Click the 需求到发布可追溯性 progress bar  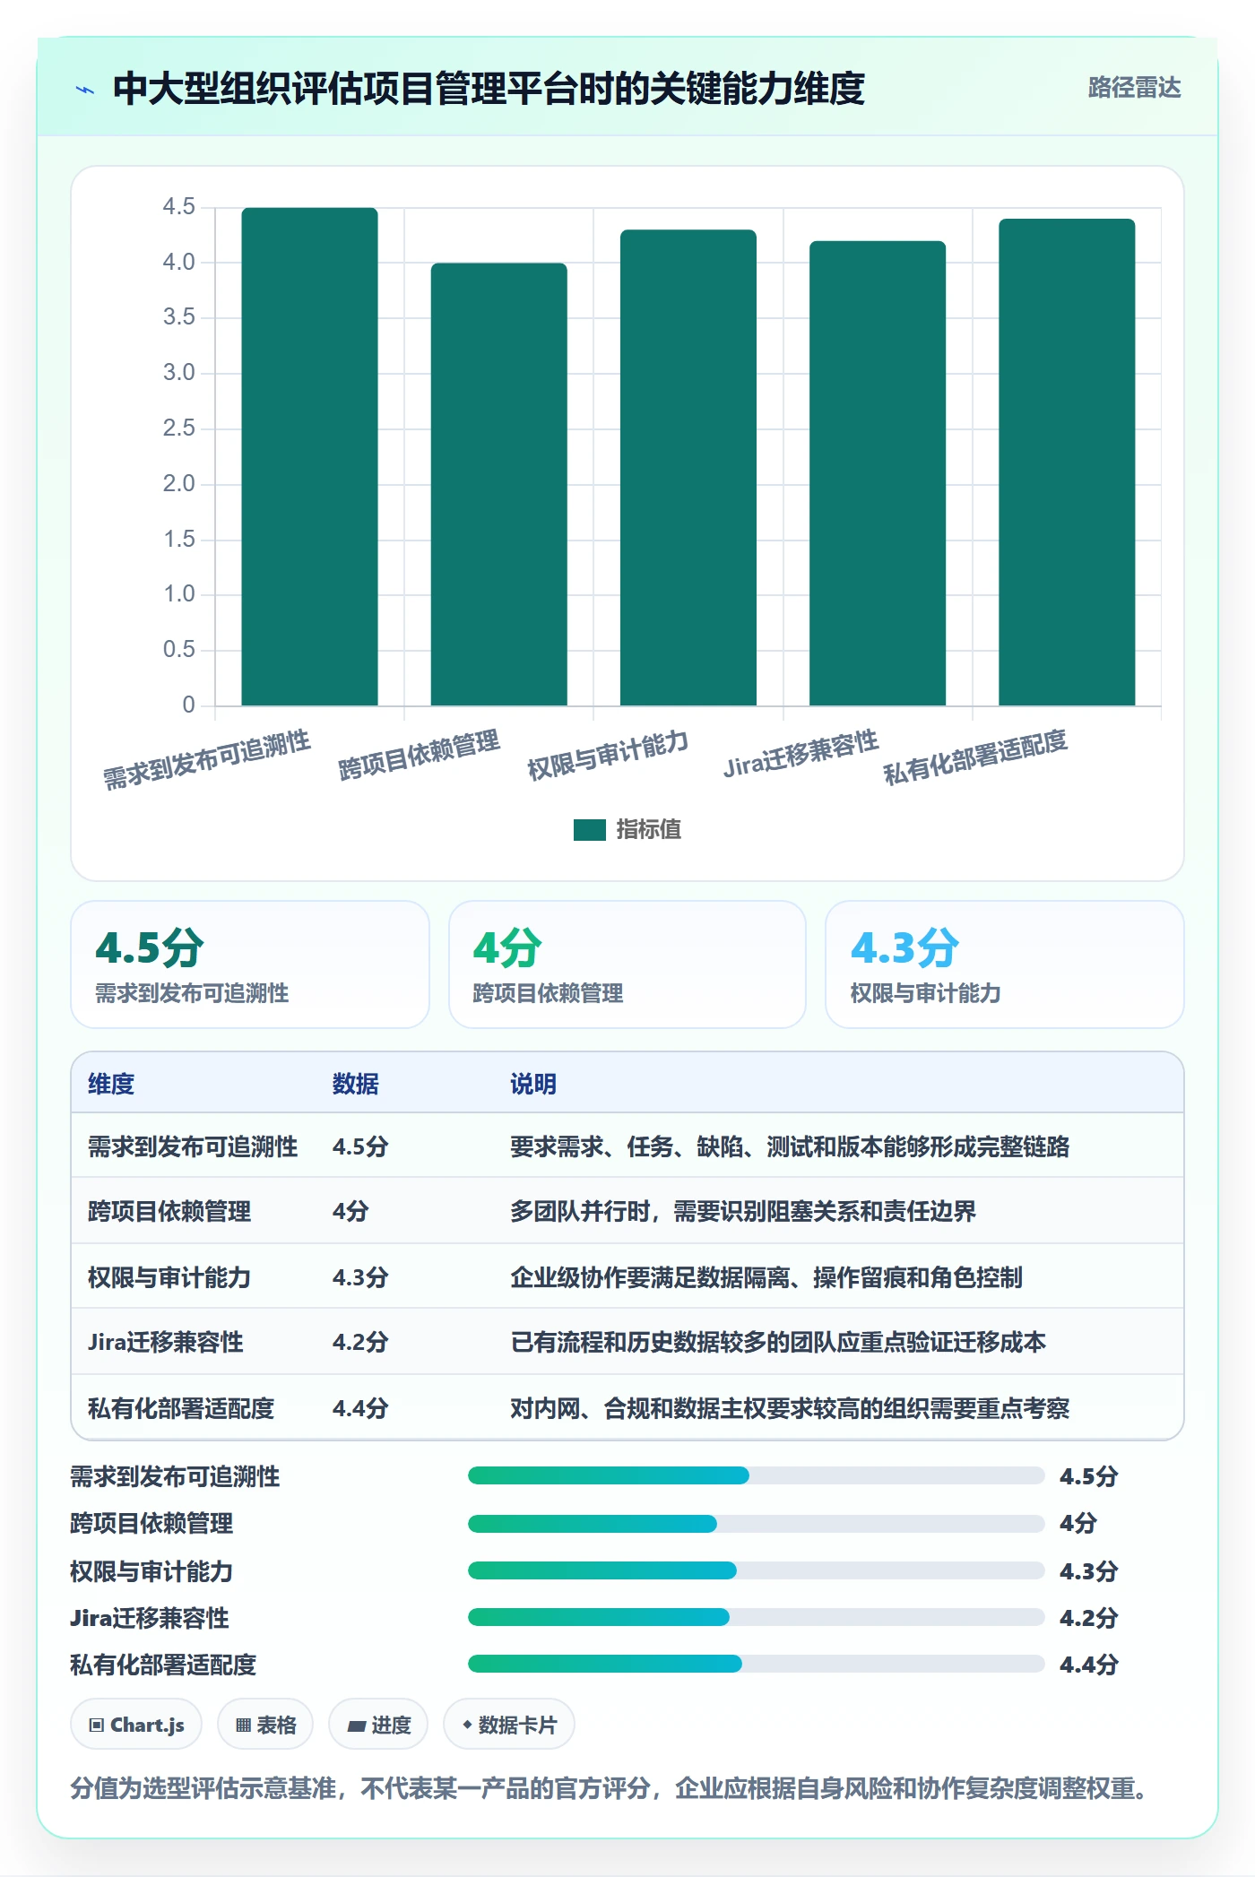[x=757, y=1475]
